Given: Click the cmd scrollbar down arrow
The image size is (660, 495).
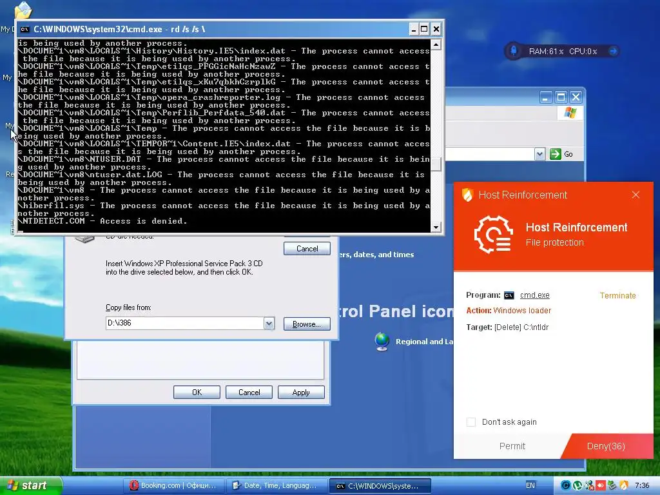Looking at the screenshot, I should coord(436,228).
